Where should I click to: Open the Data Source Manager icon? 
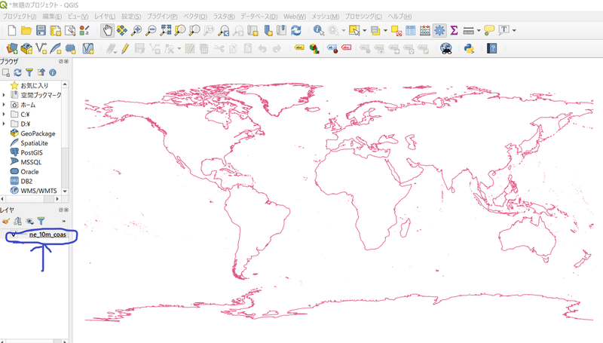pos(12,48)
